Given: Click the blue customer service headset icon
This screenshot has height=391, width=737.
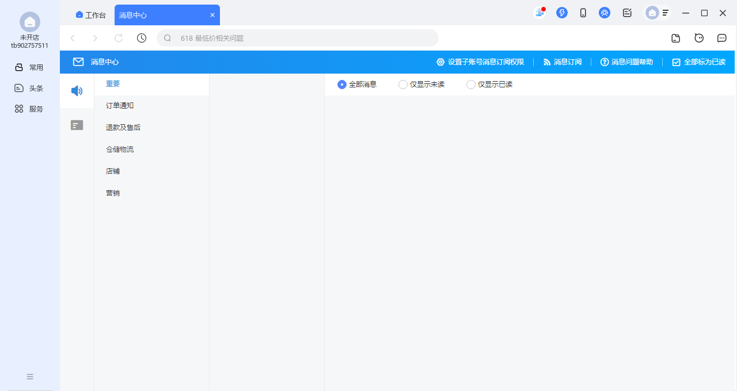Looking at the screenshot, I should pyautogui.click(x=605, y=13).
